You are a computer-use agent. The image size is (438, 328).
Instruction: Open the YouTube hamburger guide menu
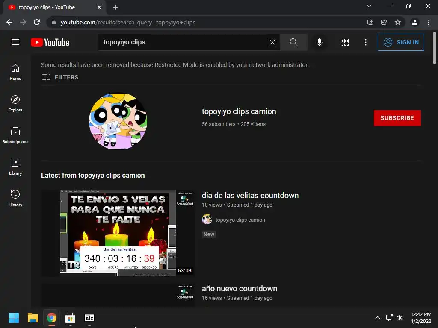(15, 42)
